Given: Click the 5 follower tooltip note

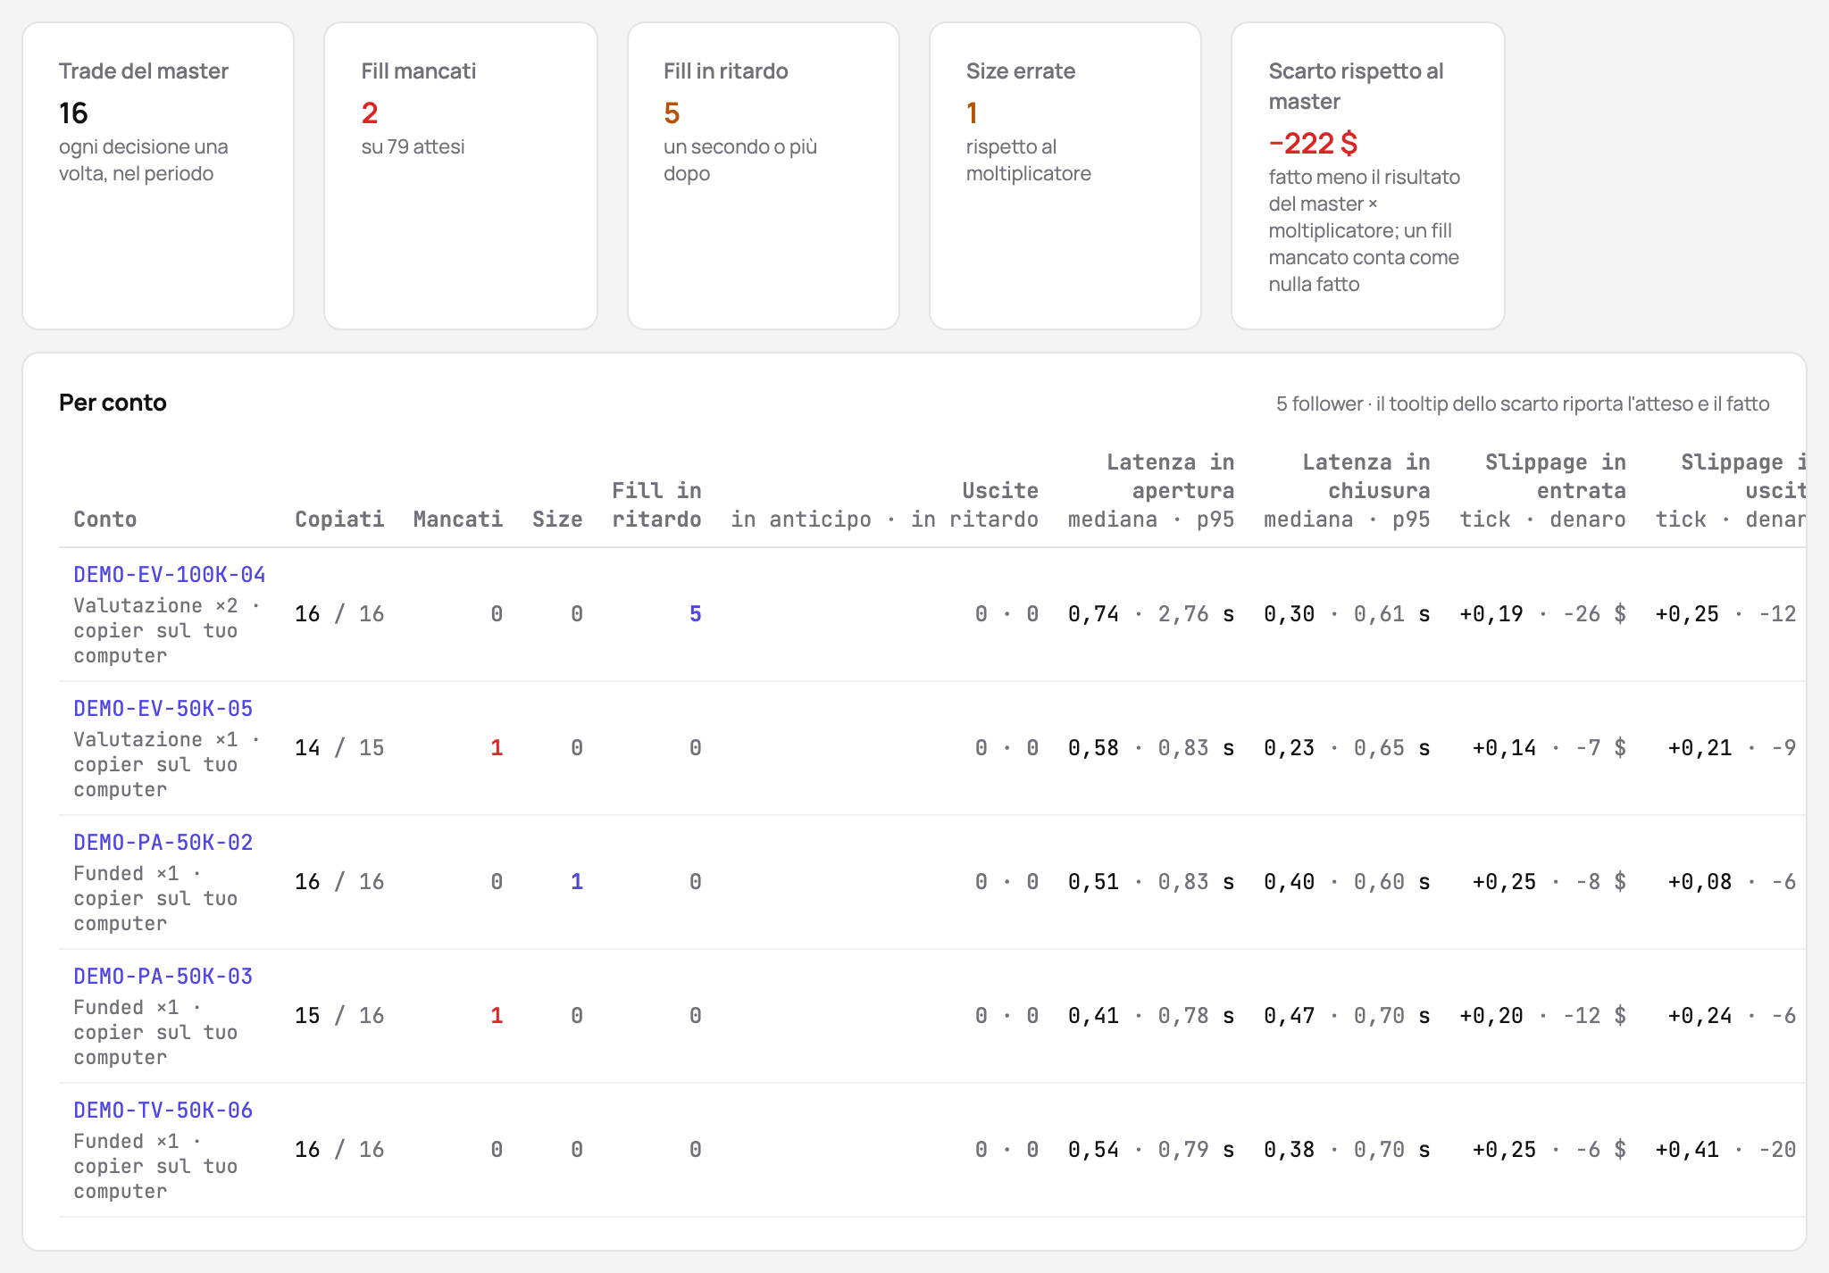Looking at the screenshot, I should (x=1523, y=404).
